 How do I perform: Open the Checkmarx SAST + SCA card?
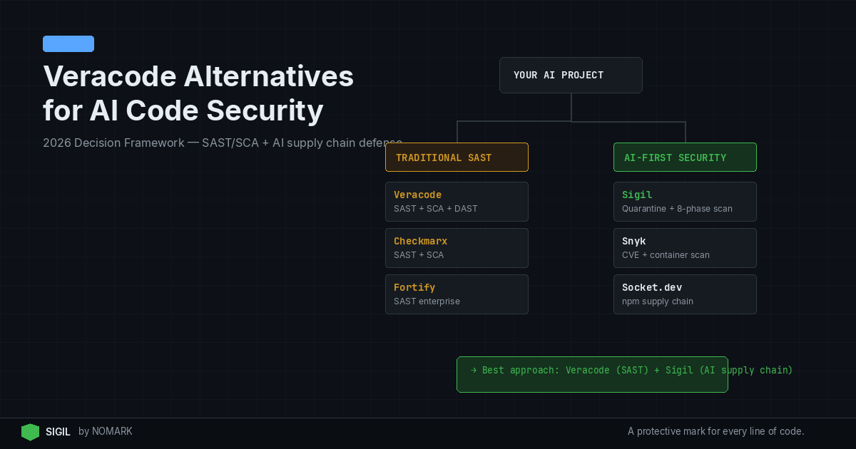pyautogui.click(x=457, y=248)
